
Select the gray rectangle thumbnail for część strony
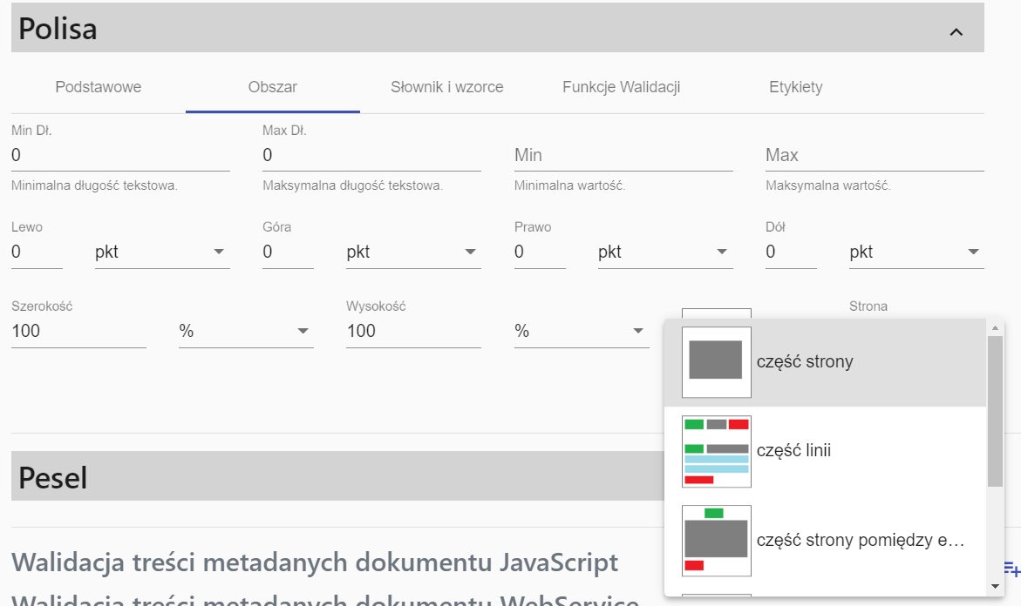tap(715, 360)
